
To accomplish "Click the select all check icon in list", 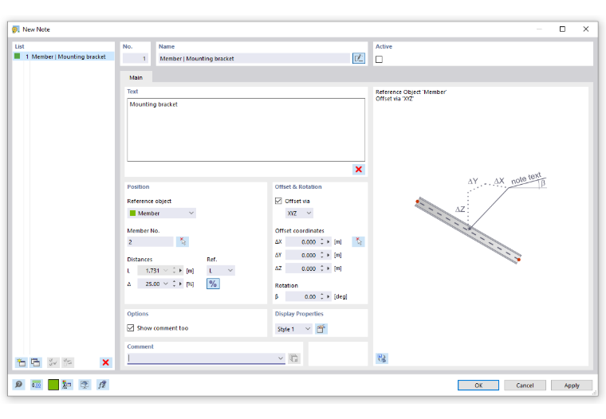I will [53, 362].
